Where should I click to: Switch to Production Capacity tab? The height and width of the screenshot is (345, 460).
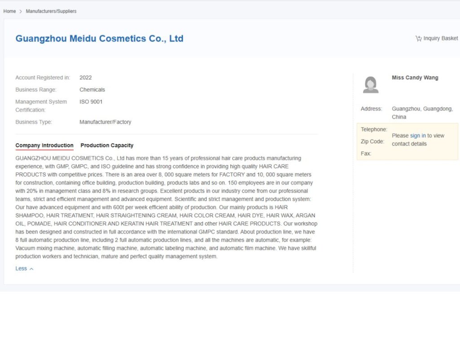pos(107,146)
